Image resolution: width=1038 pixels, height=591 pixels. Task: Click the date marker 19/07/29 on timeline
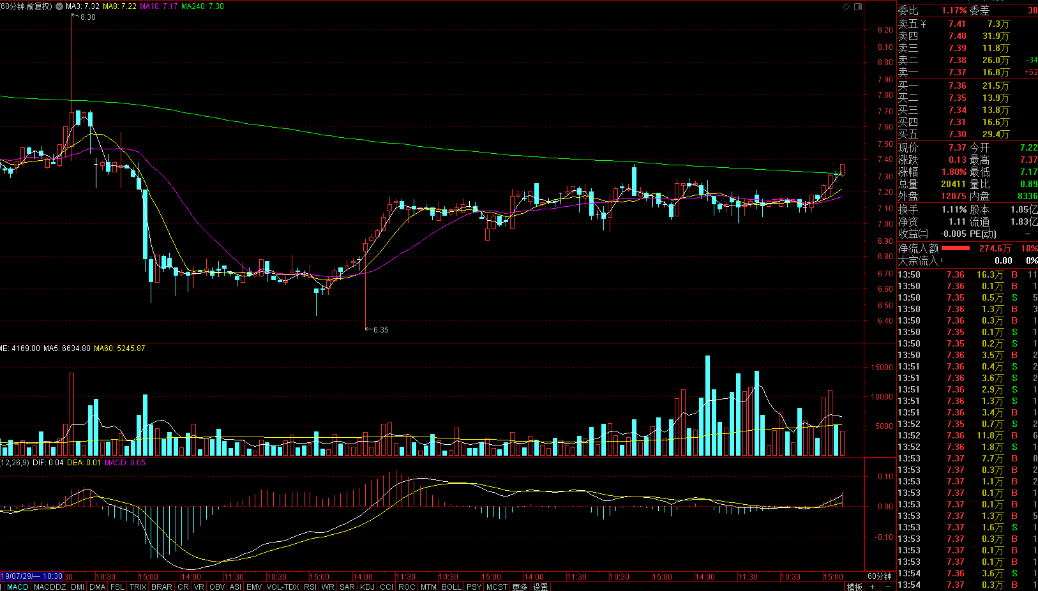point(32,576)
